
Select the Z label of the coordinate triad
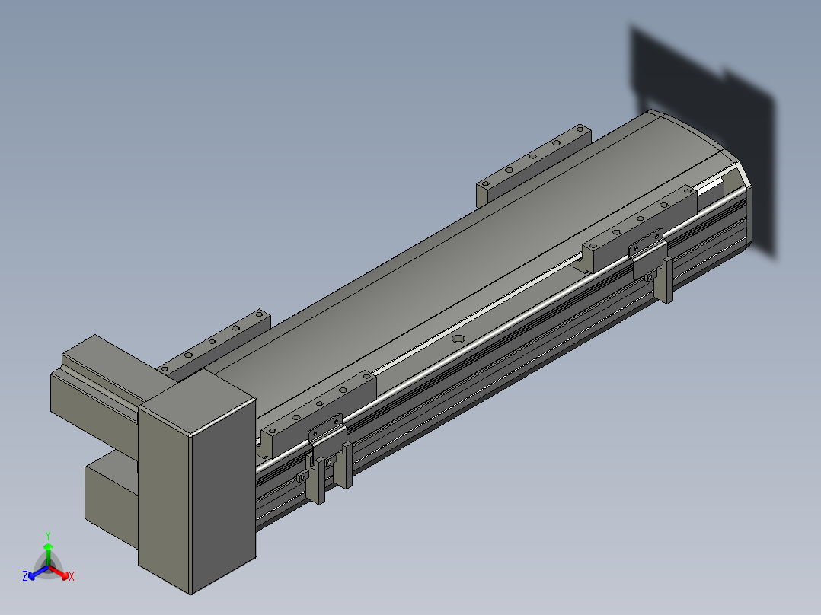click(x=24, y=576)
